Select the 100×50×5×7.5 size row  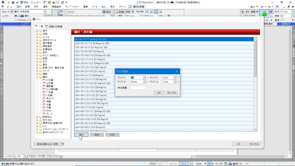tap(164, 43)
